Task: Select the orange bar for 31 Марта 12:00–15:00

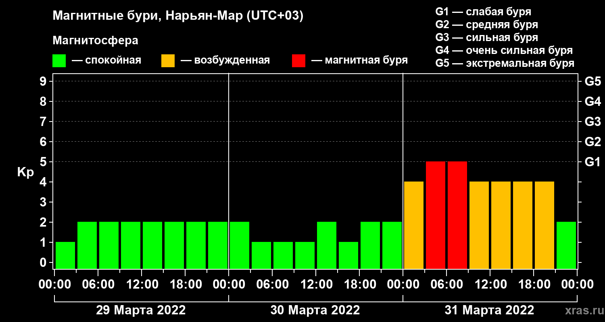Action: click(501, 225)
